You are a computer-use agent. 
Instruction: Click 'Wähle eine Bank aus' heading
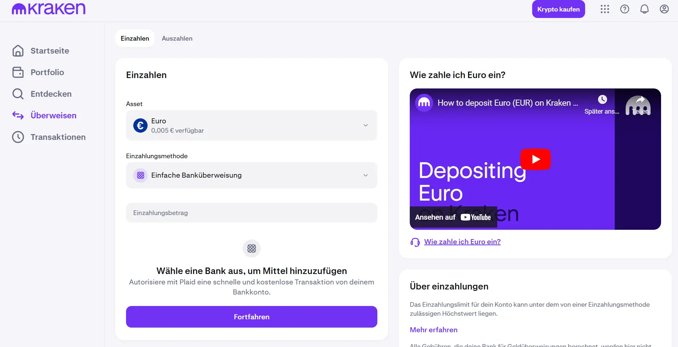[x=252, y=271]
